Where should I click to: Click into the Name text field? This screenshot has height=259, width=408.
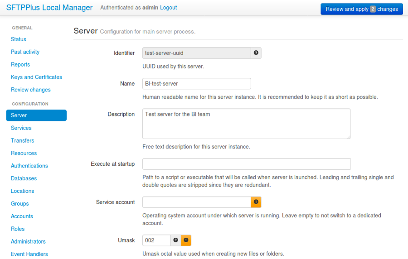pyautogui.click(x=196, y=84)
